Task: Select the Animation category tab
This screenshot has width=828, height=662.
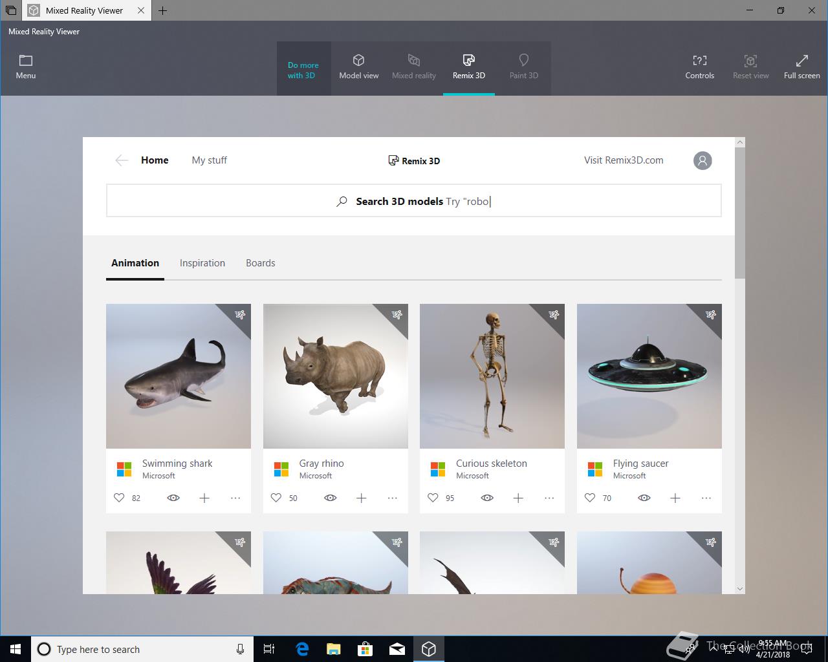Action: pos(135,263)
